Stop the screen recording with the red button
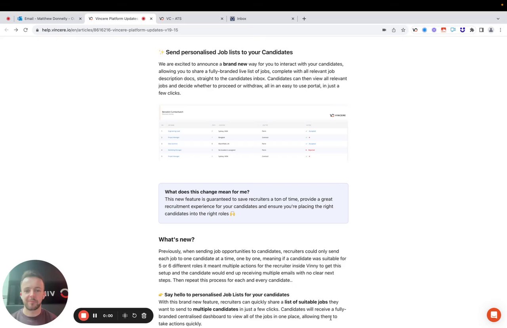This screenshot has height=328, width=507. pyautogui.click(x=84, y=315)
